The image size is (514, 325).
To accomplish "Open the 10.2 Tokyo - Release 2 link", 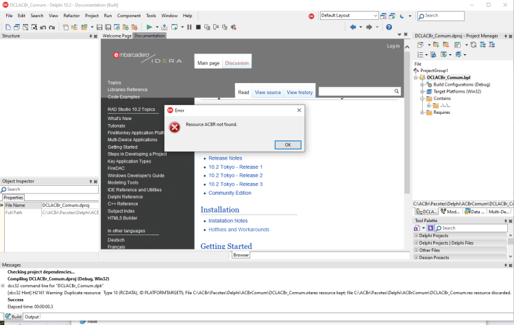I will coord(236,176).
